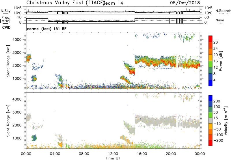This screenshot has height=160, width=231.
Task: Pick the red bottom segment of Velocity color bar
Action: coord(210,143)
